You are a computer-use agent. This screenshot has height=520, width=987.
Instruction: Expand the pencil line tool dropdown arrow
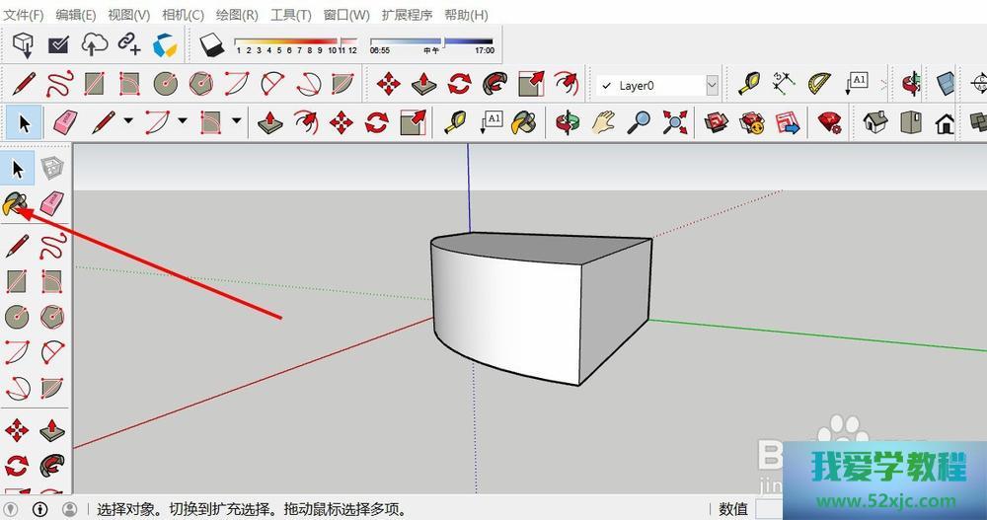(x=128, y=121)
